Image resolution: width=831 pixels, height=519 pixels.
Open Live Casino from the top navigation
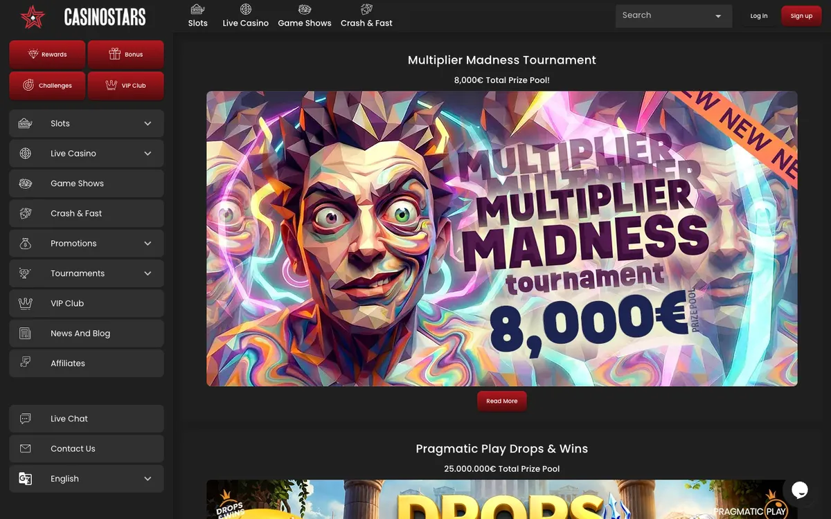point(246,16)
